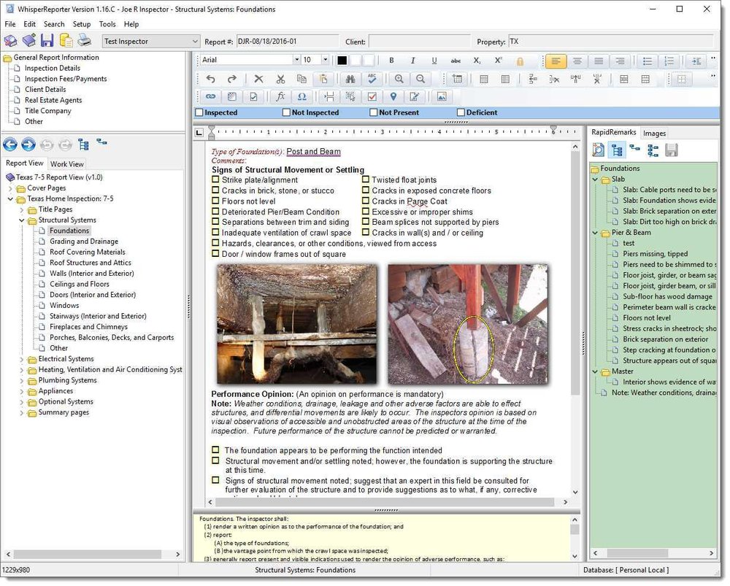Click RapidRemarks search magnifier icon

click(x=599, y=150)
